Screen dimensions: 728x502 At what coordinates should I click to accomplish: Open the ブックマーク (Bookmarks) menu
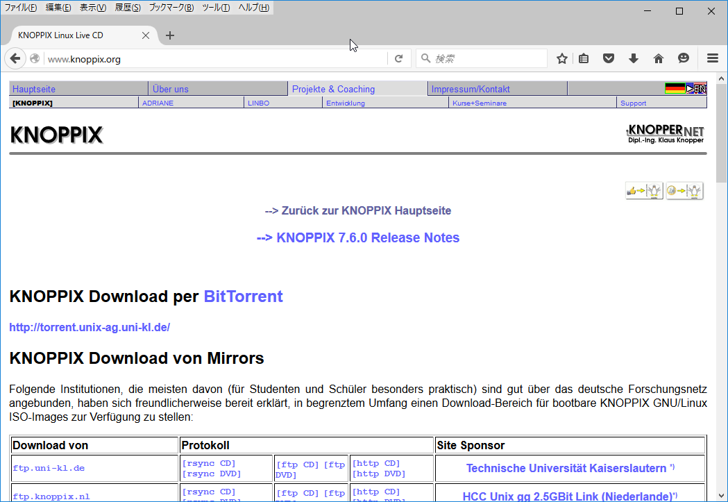171,8
